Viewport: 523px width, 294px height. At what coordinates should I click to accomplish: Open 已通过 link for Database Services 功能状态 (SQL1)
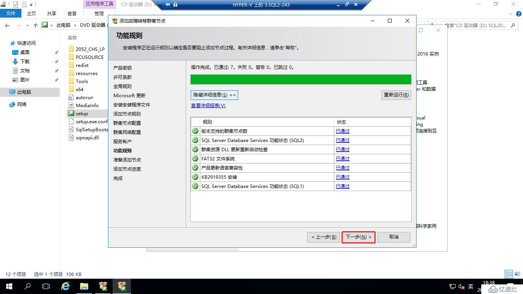point(343,186)
